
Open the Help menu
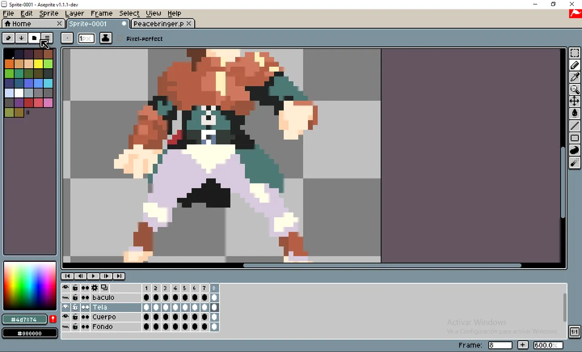174,13
